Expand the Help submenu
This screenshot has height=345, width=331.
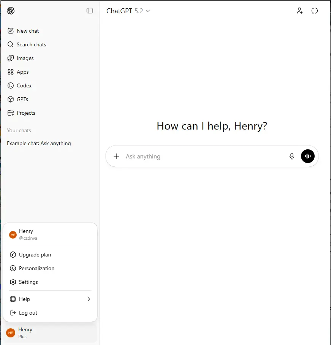(50, 299)
